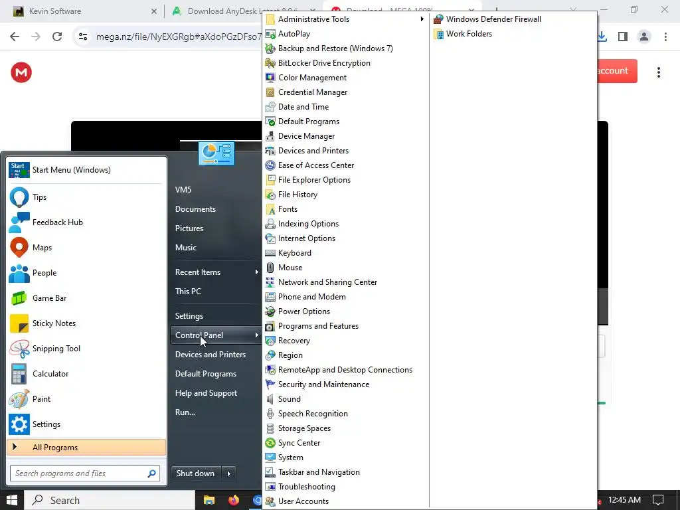This screenshot has width=680, height=510.
Task: Click the Date and Time icon
Action: tap(270, 107)
